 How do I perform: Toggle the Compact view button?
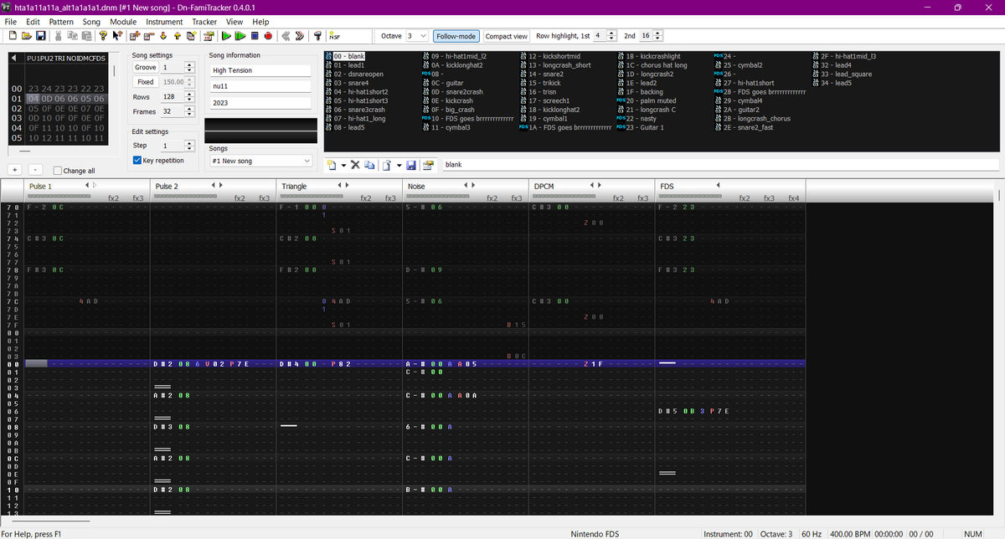(507, 36)
